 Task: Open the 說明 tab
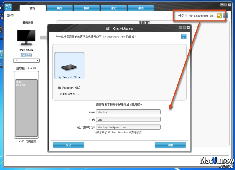[141, 8]
